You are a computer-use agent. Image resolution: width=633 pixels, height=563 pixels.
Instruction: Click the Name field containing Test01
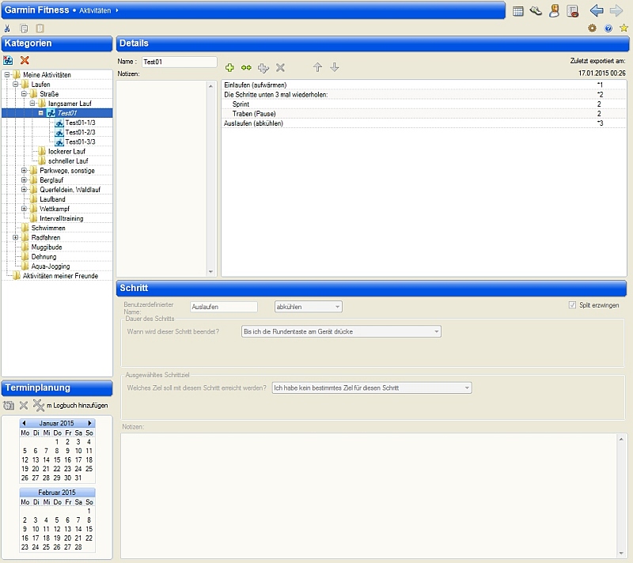[x=178, y=62]
